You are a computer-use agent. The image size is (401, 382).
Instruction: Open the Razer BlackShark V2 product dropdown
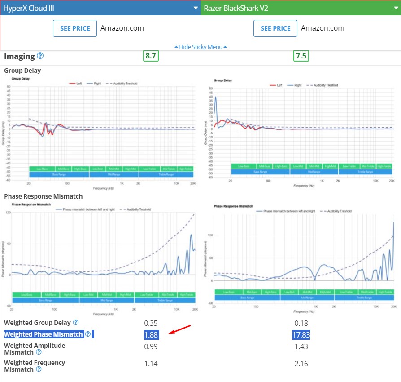pos(301,8)
